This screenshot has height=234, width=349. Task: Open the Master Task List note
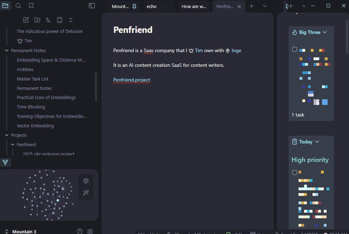point(33,79)
